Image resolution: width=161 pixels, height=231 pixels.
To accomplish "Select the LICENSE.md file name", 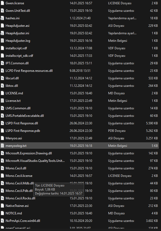I will (14, 93).
